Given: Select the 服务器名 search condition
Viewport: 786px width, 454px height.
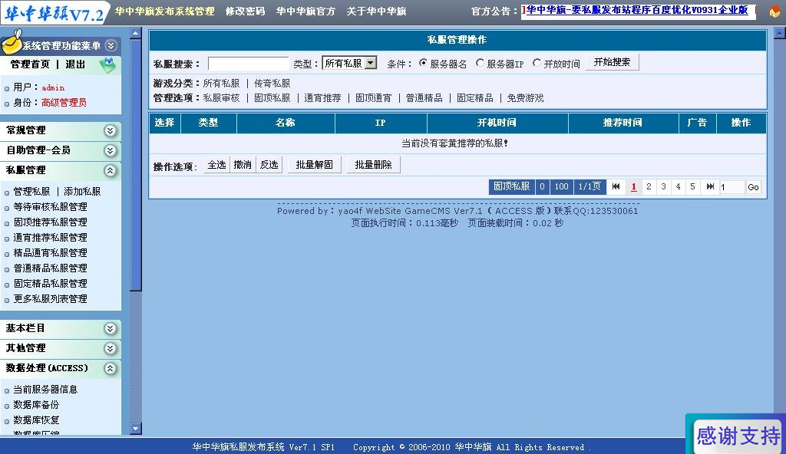Looking at the screenshot, I should click(423, 63).
